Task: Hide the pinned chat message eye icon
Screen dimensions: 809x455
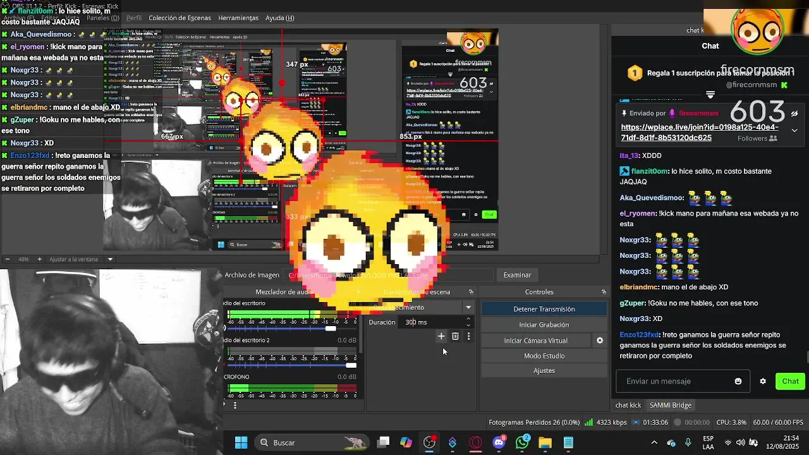Action: (x=794, y=114)
